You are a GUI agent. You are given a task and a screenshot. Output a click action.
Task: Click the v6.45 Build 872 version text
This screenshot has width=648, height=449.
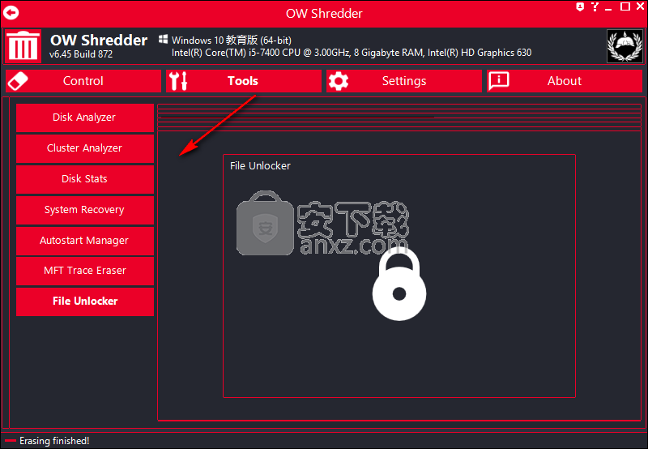click(81, 54)
